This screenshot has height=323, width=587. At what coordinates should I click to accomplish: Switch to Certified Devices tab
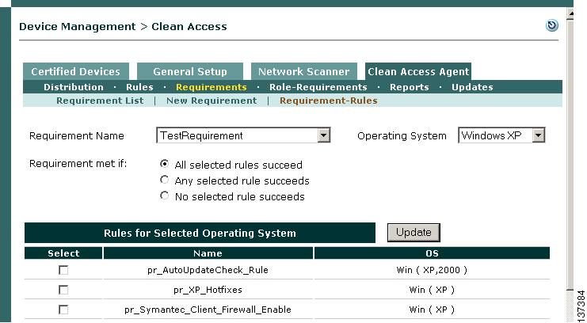(75, 71)
